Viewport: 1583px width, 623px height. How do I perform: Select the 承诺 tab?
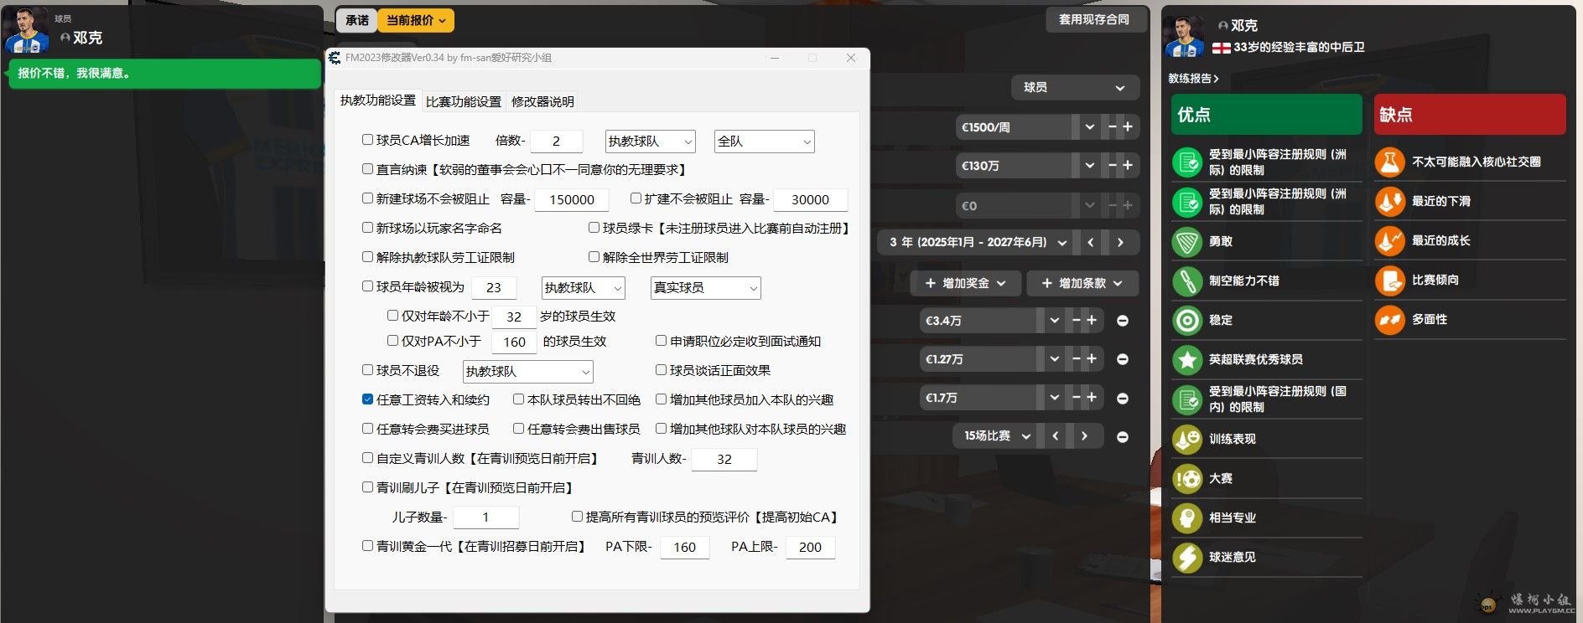[356, 20]
